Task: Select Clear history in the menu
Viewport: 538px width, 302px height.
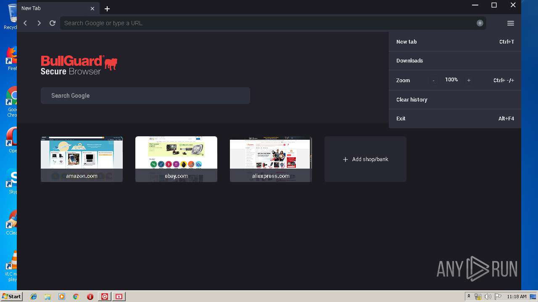Action: [x=455, y=99]
